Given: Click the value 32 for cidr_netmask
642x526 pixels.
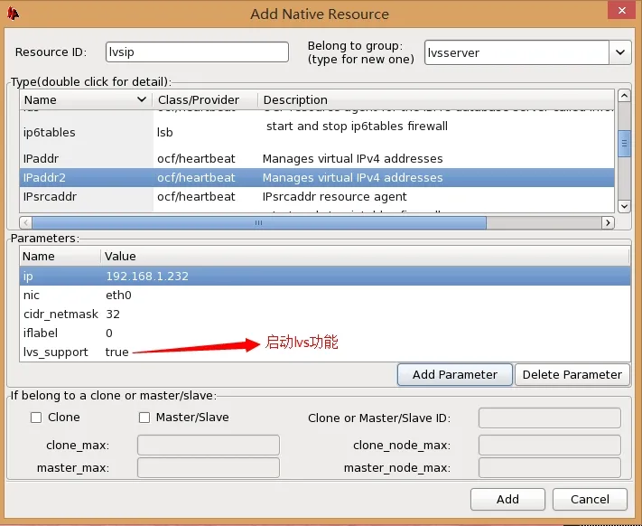Looking at the screenshot, I should point(113,315).
